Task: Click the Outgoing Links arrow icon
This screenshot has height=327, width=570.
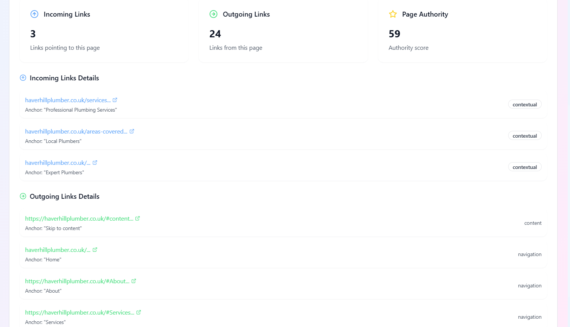Action: 214,14
